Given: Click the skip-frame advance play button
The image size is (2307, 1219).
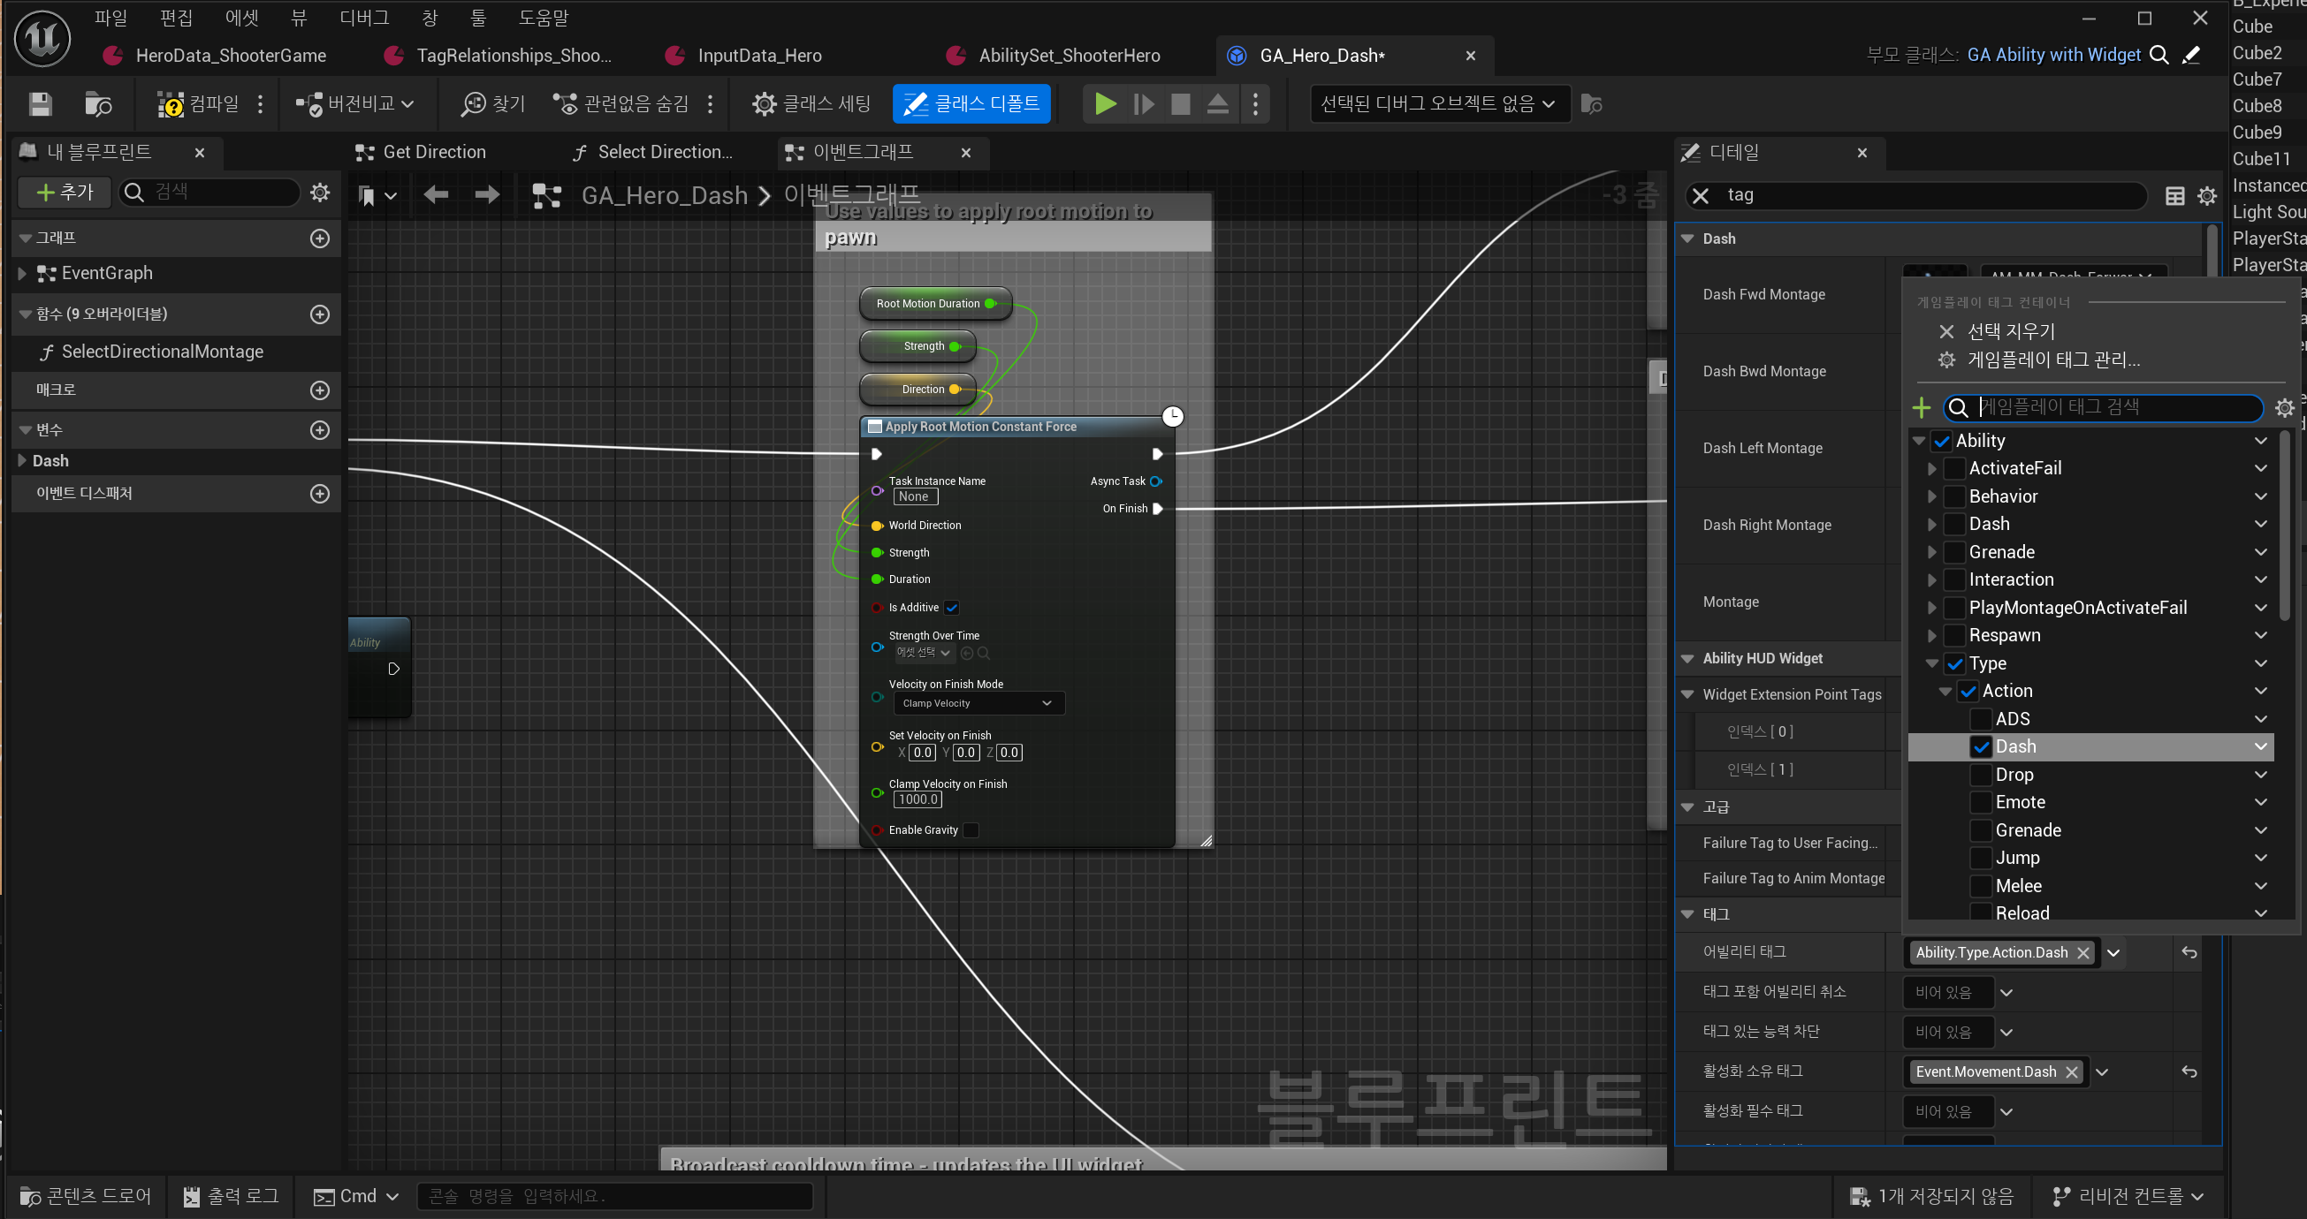Looking at the screenshot, I should pyautogui.click(x=1144, y=104).
